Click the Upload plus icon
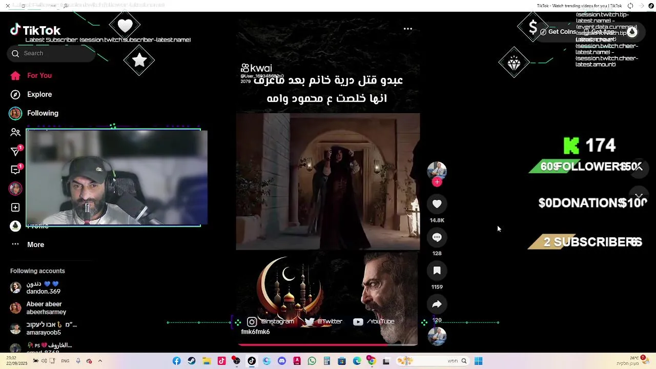The width and height of the screenshot is (656, 369). pos(15,208)
